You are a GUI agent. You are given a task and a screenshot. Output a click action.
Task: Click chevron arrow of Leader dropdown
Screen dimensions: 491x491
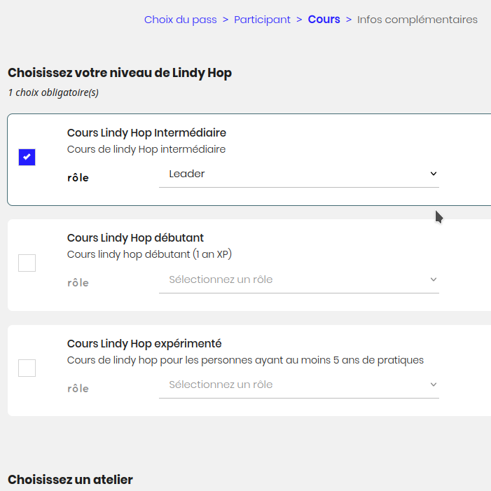click(x=434, y=174)
